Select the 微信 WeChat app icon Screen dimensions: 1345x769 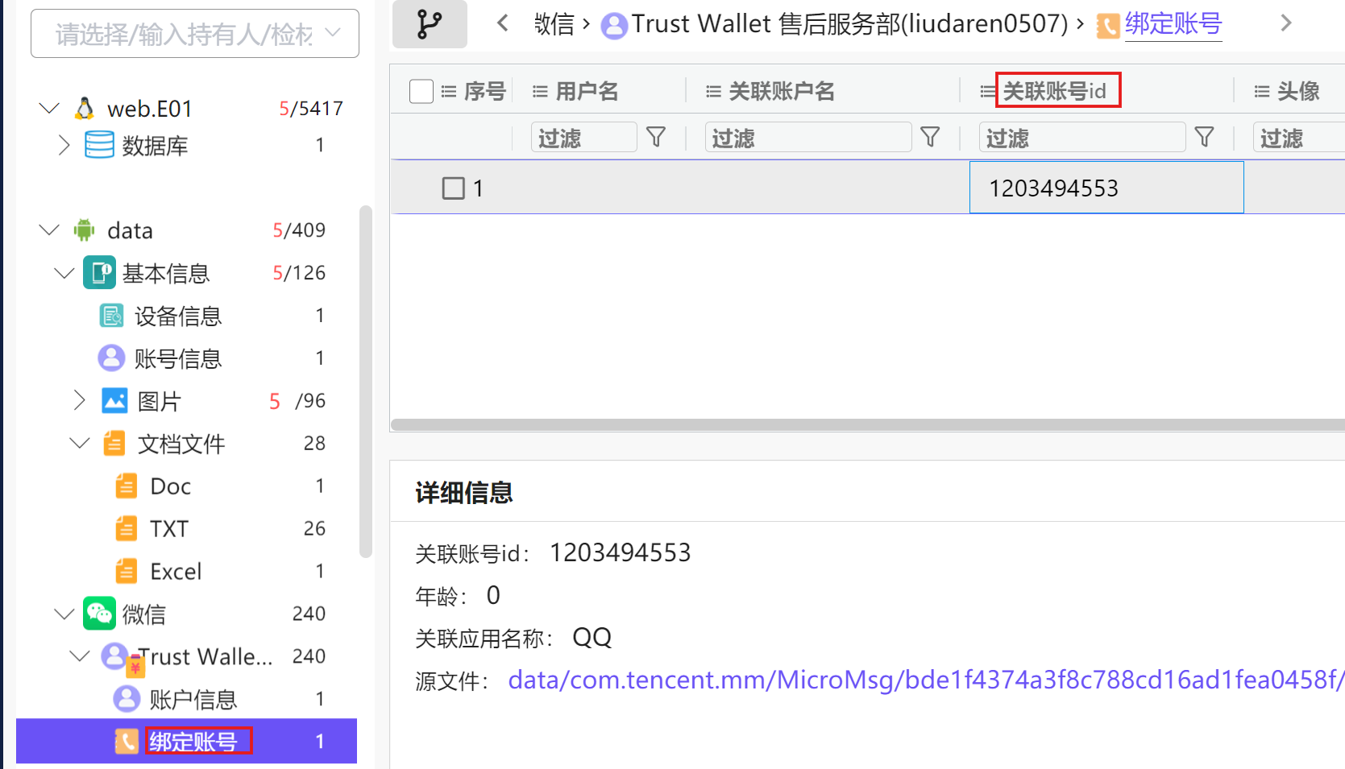[x=99, y=614]
